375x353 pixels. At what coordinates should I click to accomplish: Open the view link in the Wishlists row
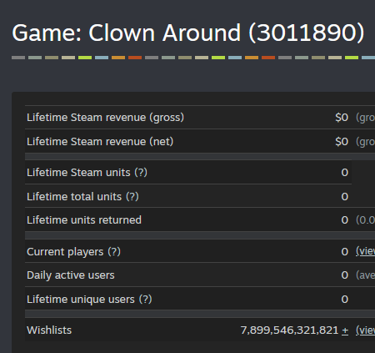point(366,330)
